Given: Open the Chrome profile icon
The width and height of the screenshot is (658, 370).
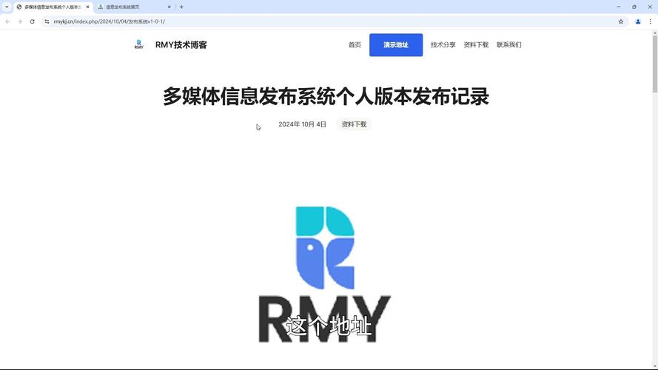Looking at the screenshot, I should 638,21.
